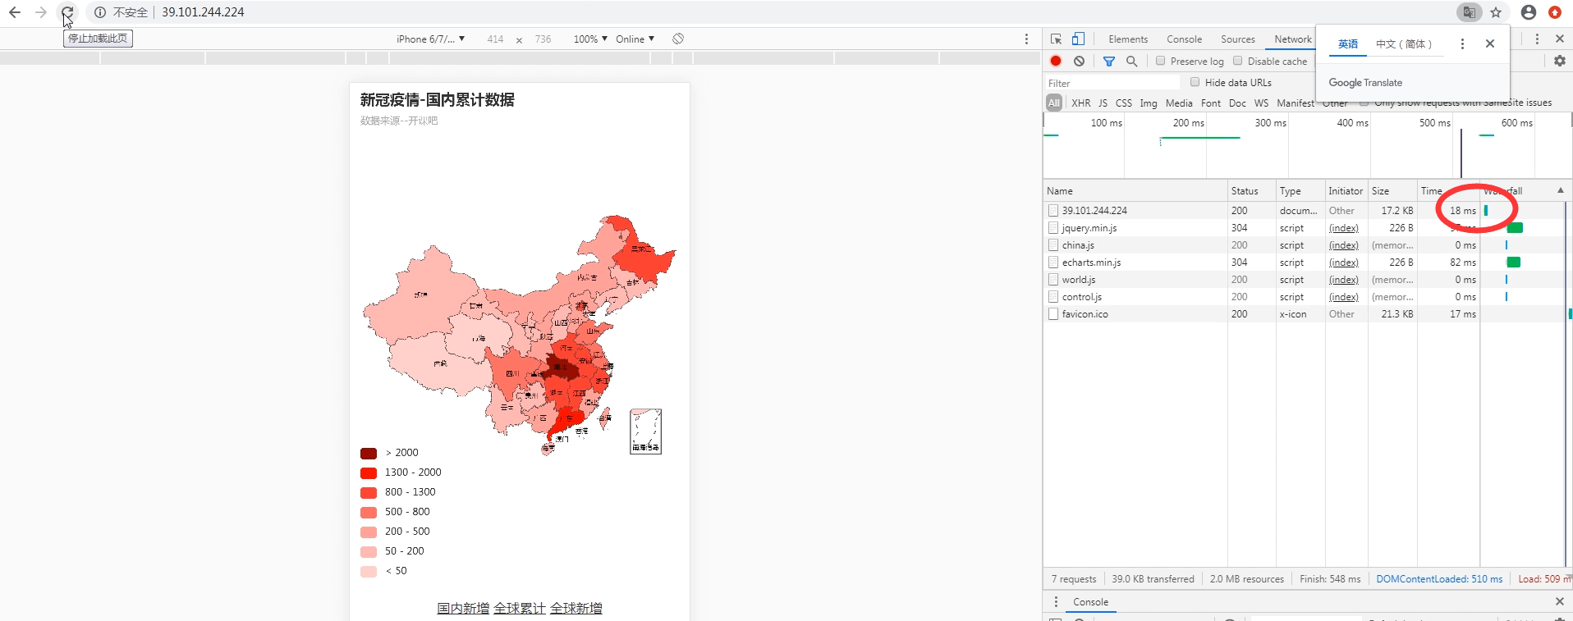Open the iPhone 6/7 device dropdown
Viewport: 1573px width, 621px height.
pyautogui.click(x=430, y=39)
